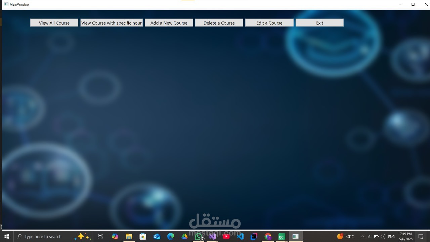430x242 pixels.
Task: Open the JetBrains IDE taskbar icon
Action: [x=254, y=237]
